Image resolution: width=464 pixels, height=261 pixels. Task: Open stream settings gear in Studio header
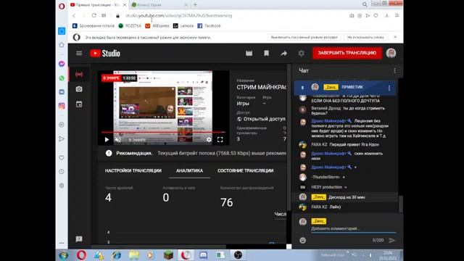(302, 53)
